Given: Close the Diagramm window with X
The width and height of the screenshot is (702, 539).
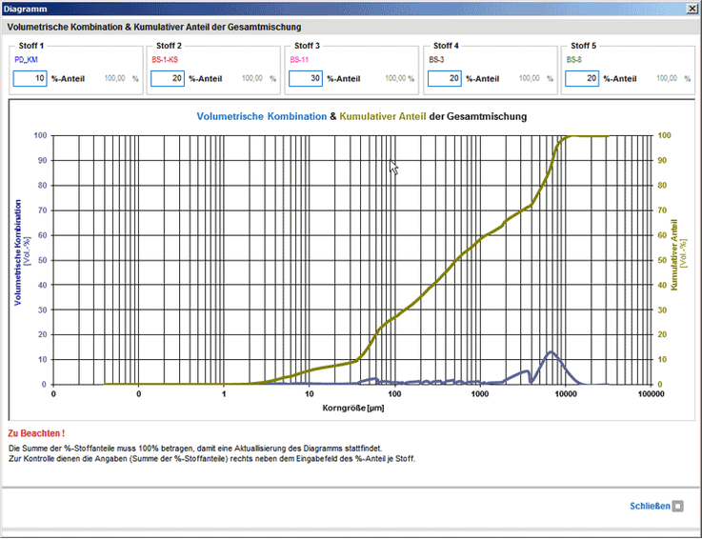Looking at the screenshot, I should coord(692,8).
